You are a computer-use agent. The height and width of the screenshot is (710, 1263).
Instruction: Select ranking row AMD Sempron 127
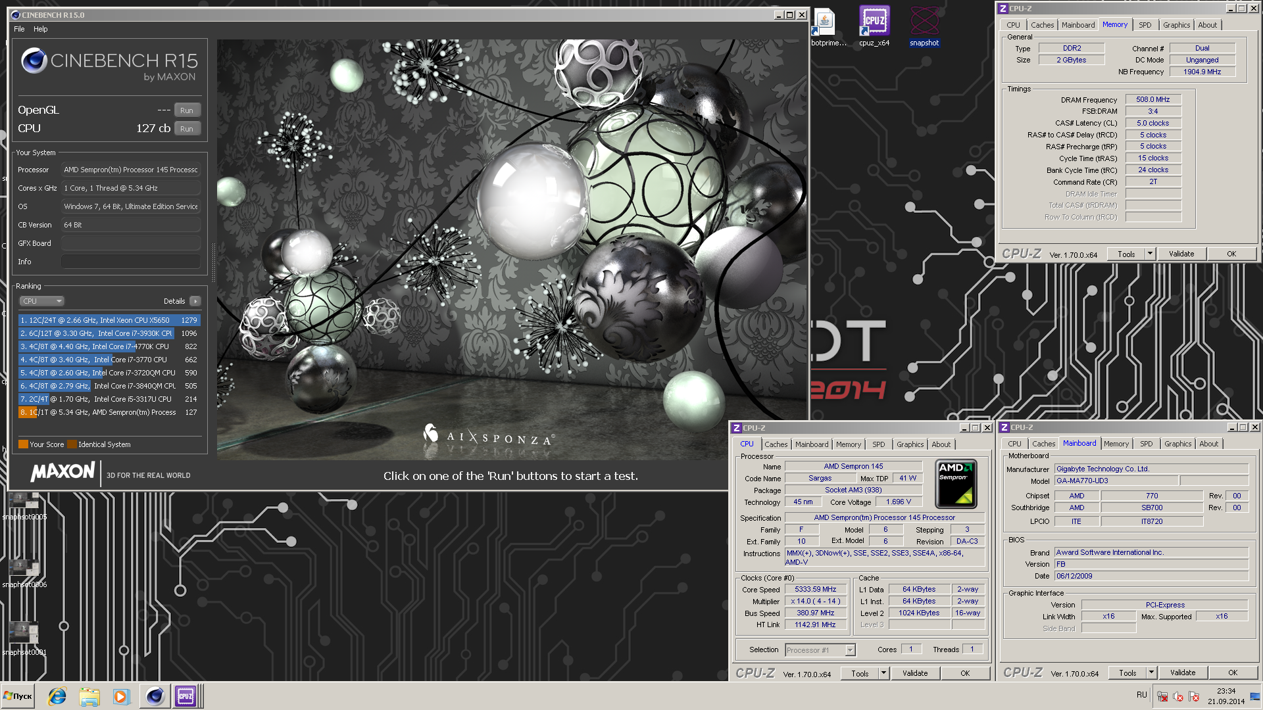tap(109, 412)
